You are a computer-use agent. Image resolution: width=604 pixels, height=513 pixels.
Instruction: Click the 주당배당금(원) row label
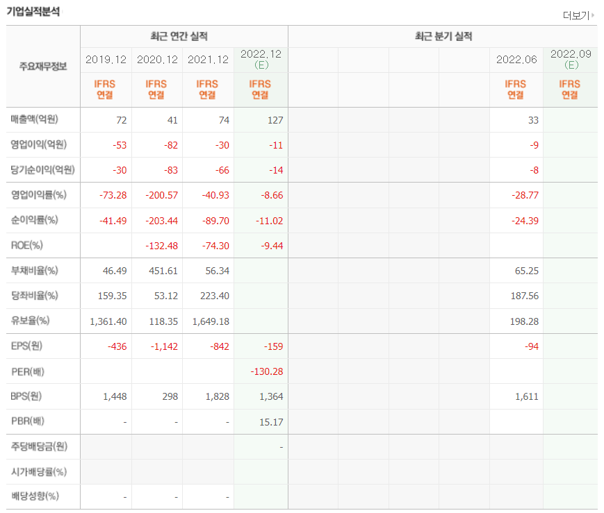coord(39,446)
